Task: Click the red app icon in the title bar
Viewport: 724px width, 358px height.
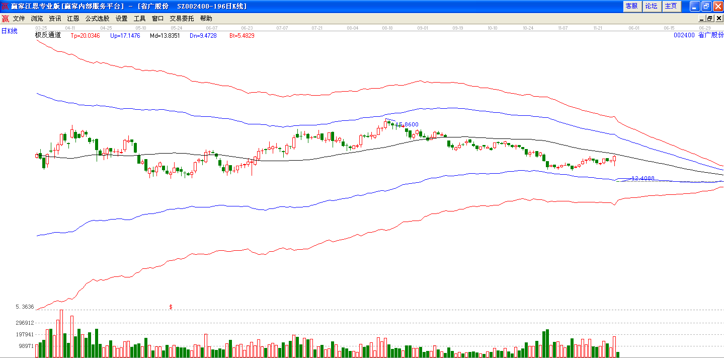Action: 6,6
